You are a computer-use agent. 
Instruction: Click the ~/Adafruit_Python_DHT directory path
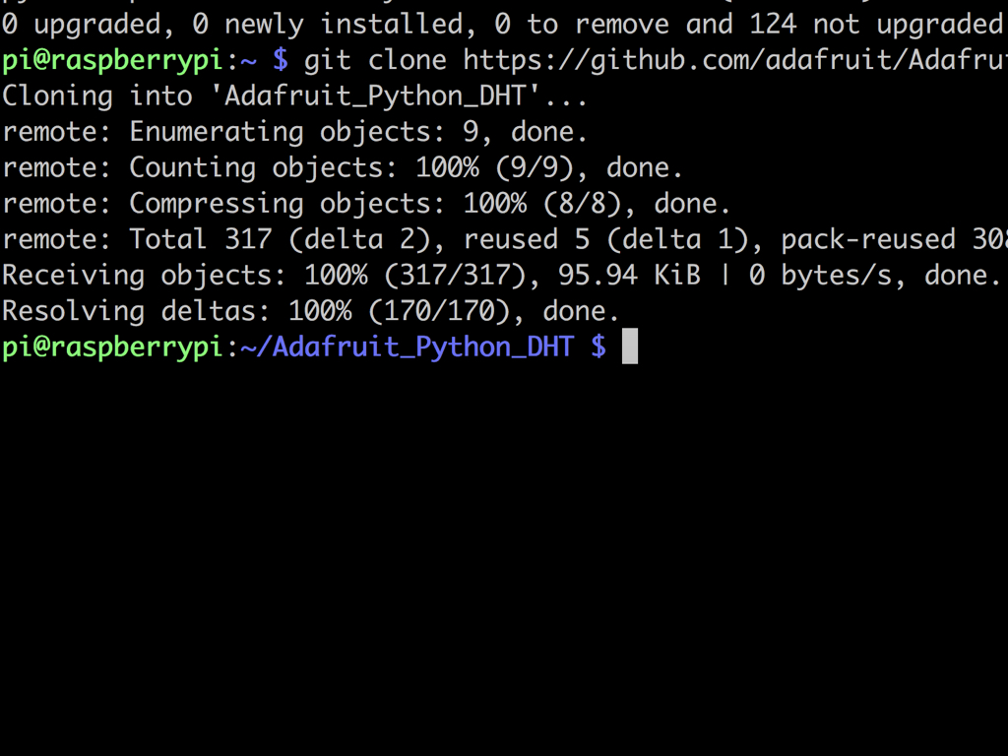click(407, 347)
